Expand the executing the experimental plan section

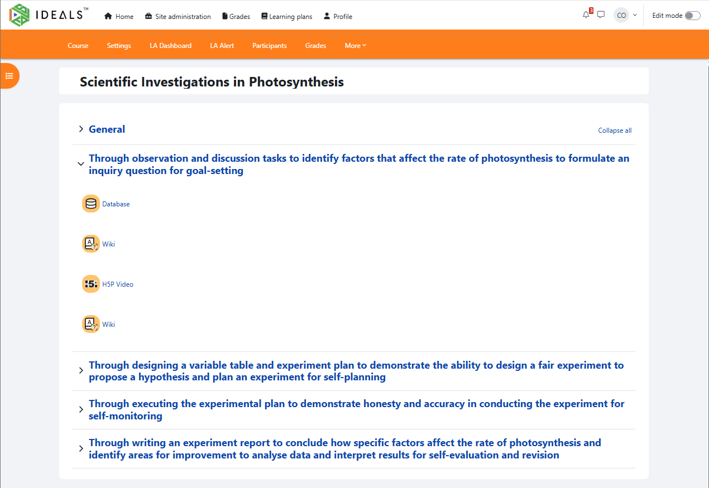point(81,409)
